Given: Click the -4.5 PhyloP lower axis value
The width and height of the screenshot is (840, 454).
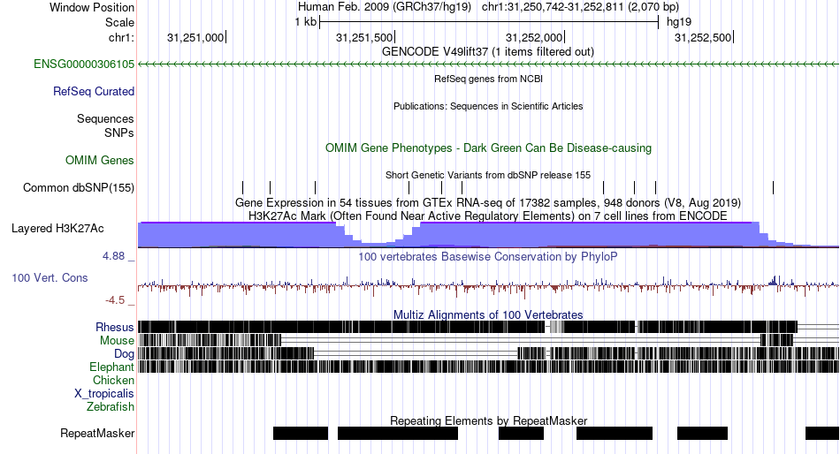Looking at the screenshot, I should click(x=116, y=300).
